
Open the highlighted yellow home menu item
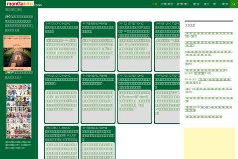155,4
